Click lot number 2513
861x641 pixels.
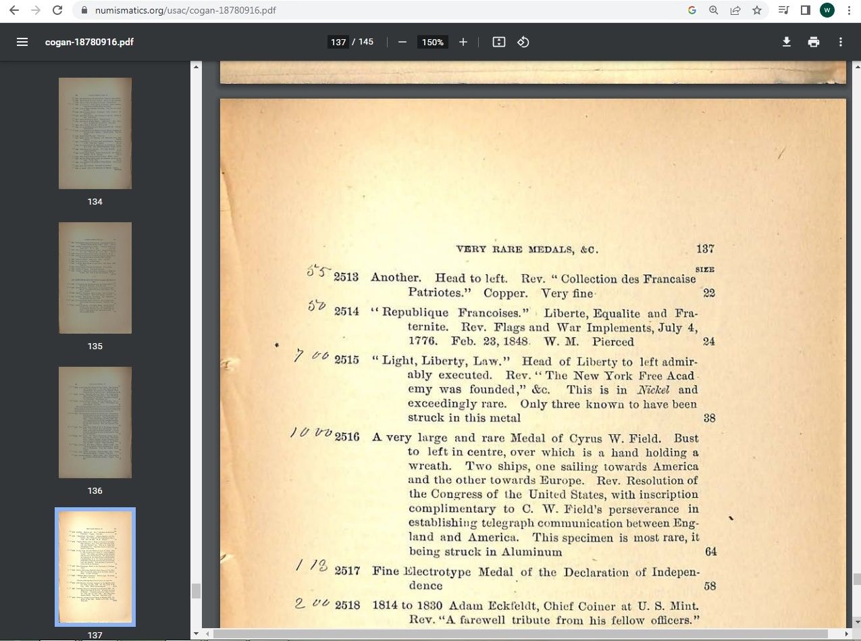(x=346, y=278)
